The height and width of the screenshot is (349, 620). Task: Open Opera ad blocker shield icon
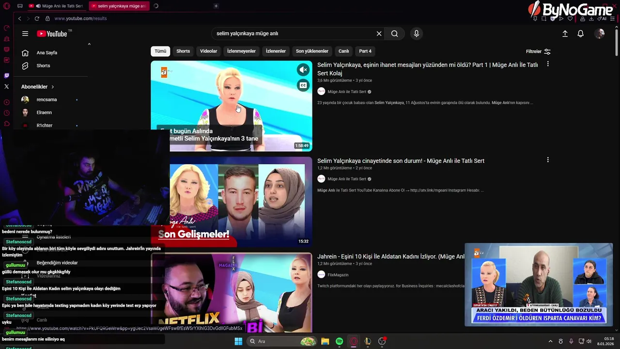pyautogui.click(x=553, y=18)
